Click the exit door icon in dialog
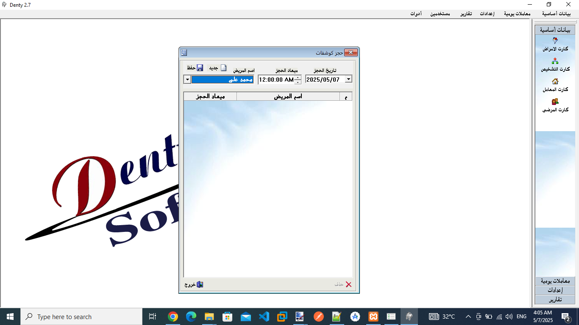The height and width of the screenshot is (325, 579). [x=200, y=284]
